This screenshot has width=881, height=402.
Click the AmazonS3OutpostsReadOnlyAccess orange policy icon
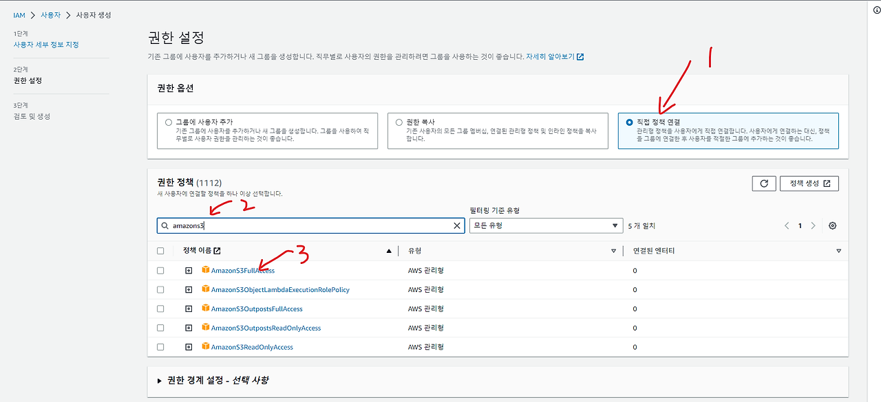pyautogui.click(x=205, y=328)
